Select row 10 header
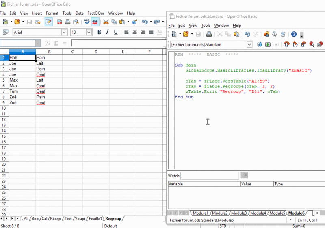325x228 pixels. (4, 108)
